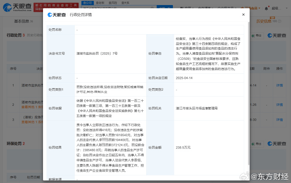Close the 行政处罚详情 dialog

tap(243, 14)
